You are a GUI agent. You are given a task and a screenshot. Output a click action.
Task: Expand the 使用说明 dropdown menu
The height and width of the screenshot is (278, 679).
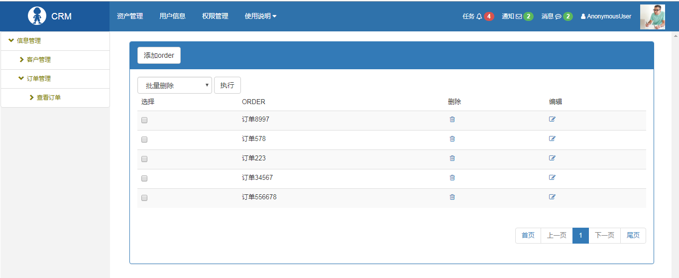point(260,16)
